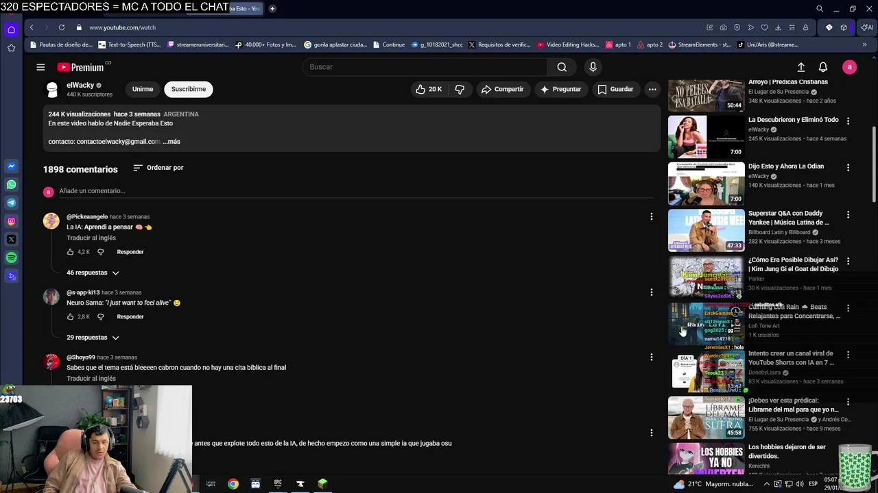This screenshot has width=878, height=493.
Task: Start voice search with the microphone icon
Action: click(x=593, y=67)
